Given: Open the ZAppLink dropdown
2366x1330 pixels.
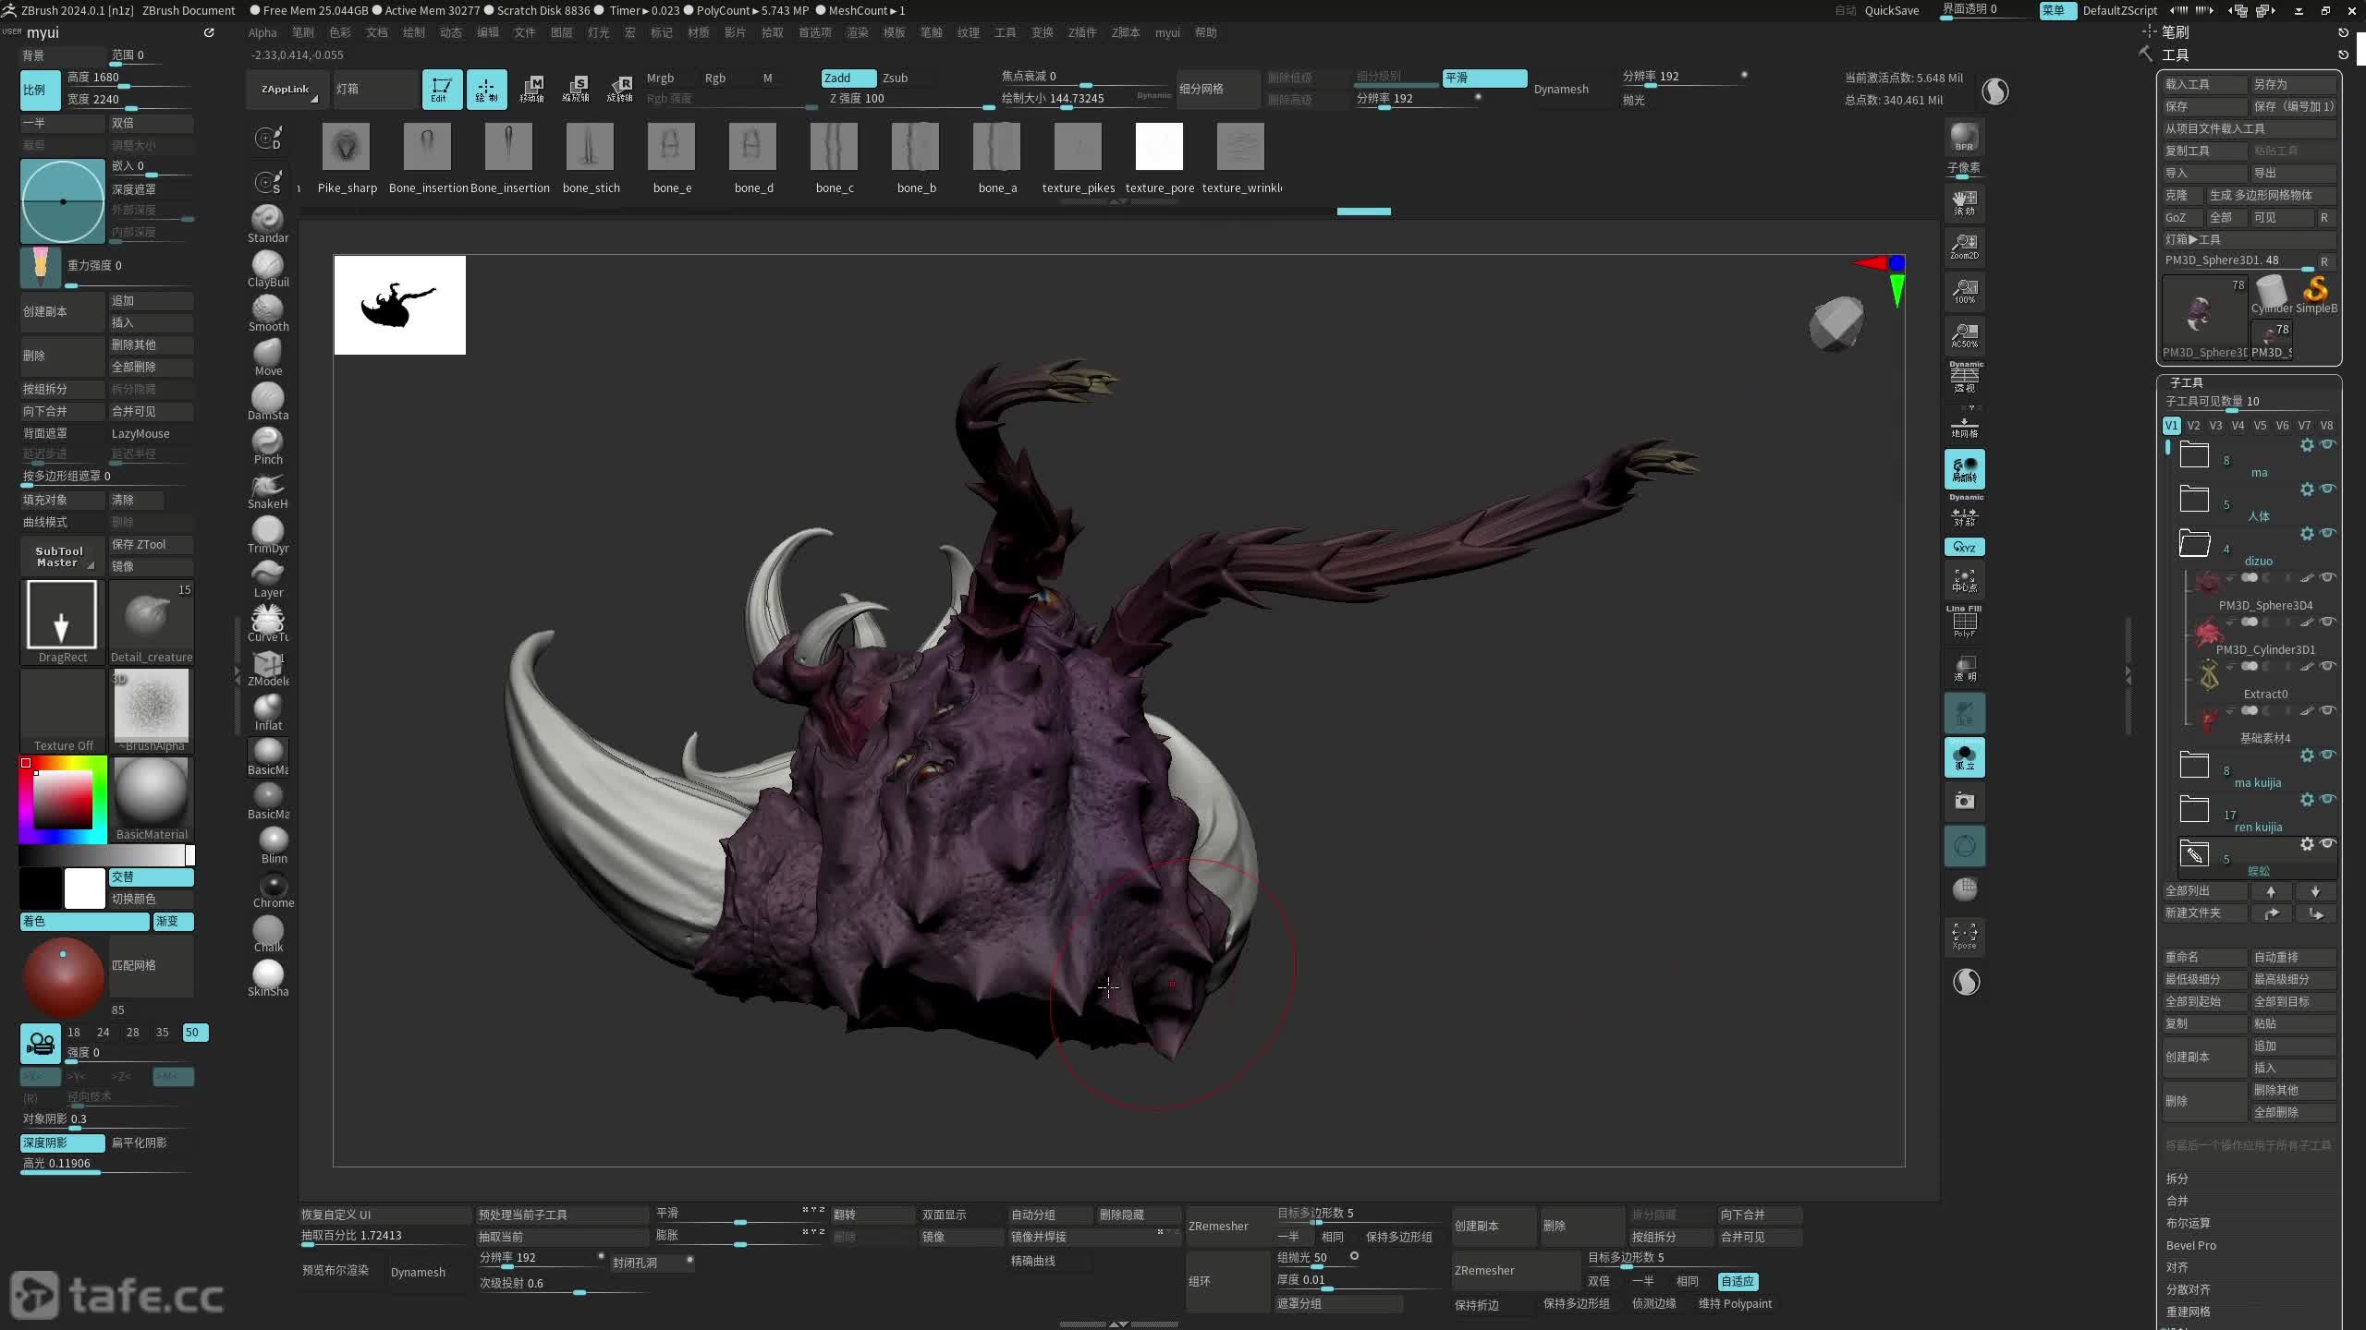Looking at the screenshot, I should coord(287,90).
